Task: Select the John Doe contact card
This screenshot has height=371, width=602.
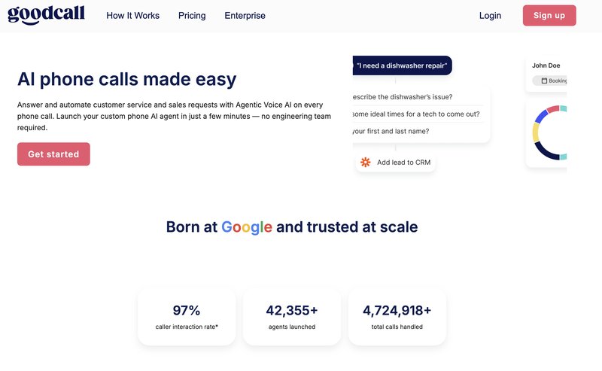Action: [x=546, y=74]
